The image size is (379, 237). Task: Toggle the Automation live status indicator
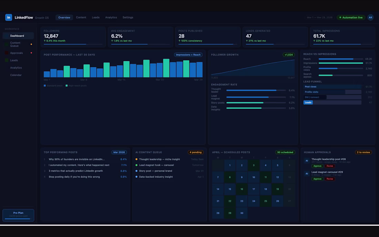click(x=351, y=17)
